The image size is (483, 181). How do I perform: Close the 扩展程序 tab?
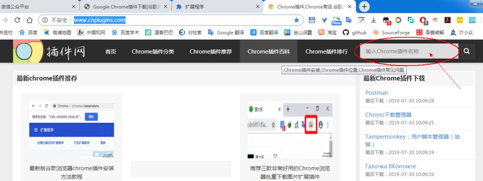tap(258, 6)
